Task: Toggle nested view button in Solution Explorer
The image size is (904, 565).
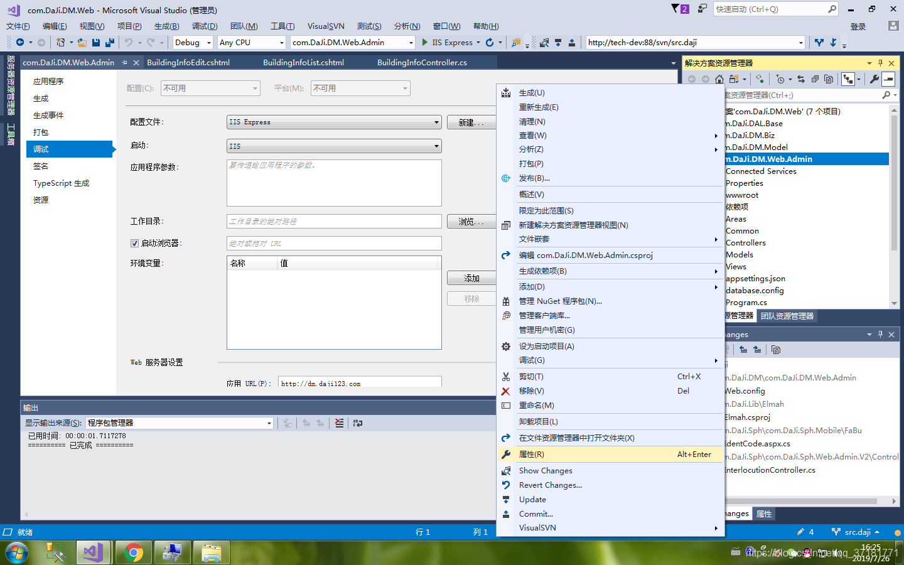Action: [x=848, y=79]
